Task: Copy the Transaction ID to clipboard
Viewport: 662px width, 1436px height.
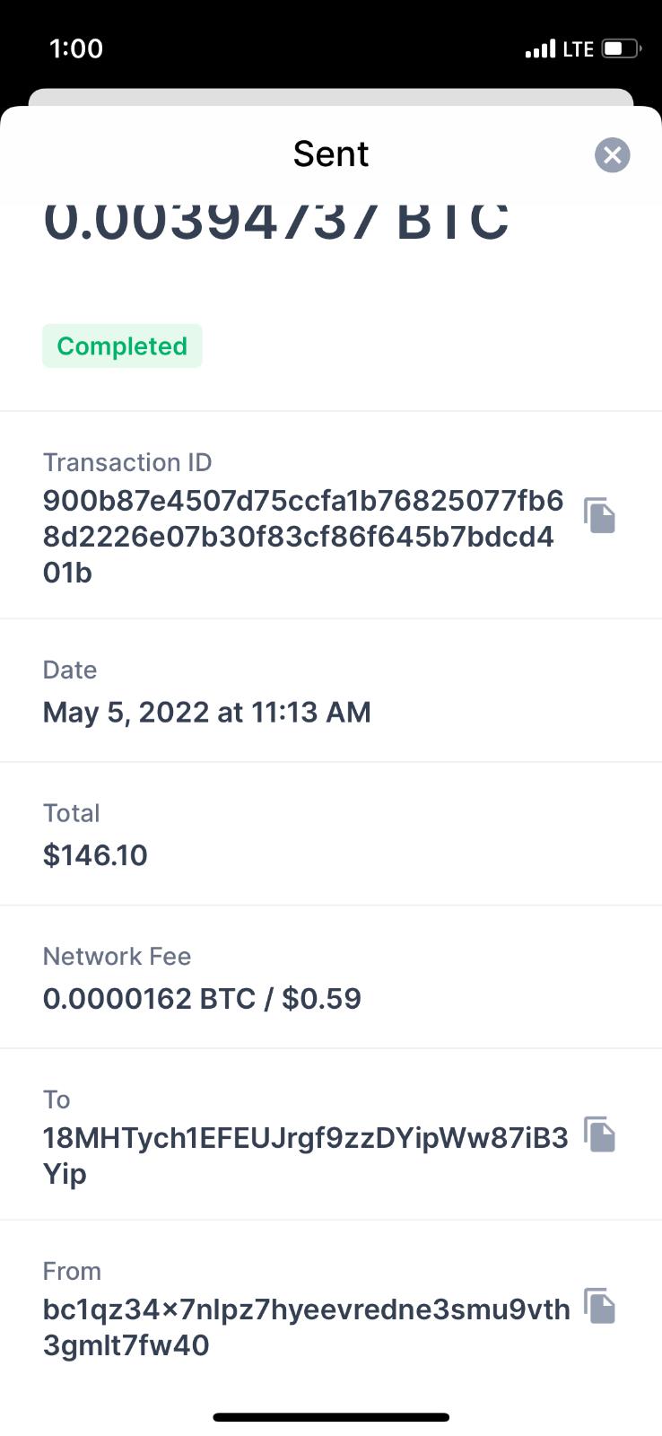Action: point(600,515)
